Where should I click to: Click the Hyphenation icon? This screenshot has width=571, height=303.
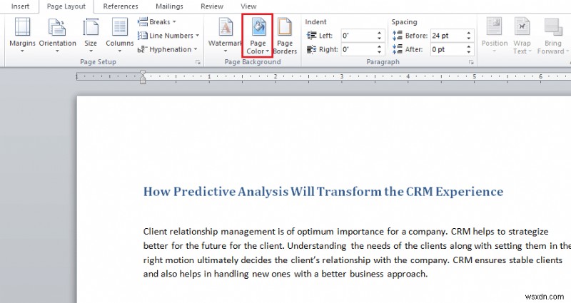(142, 49)
